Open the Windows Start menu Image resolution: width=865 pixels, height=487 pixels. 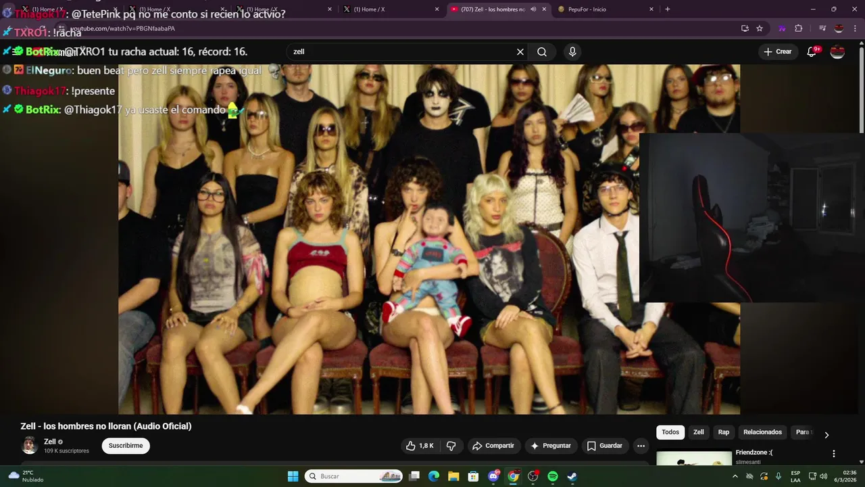293,476
